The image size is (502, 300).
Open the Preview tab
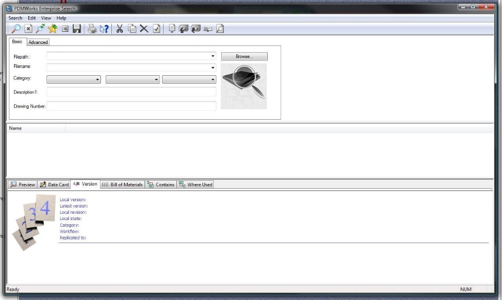22,184
